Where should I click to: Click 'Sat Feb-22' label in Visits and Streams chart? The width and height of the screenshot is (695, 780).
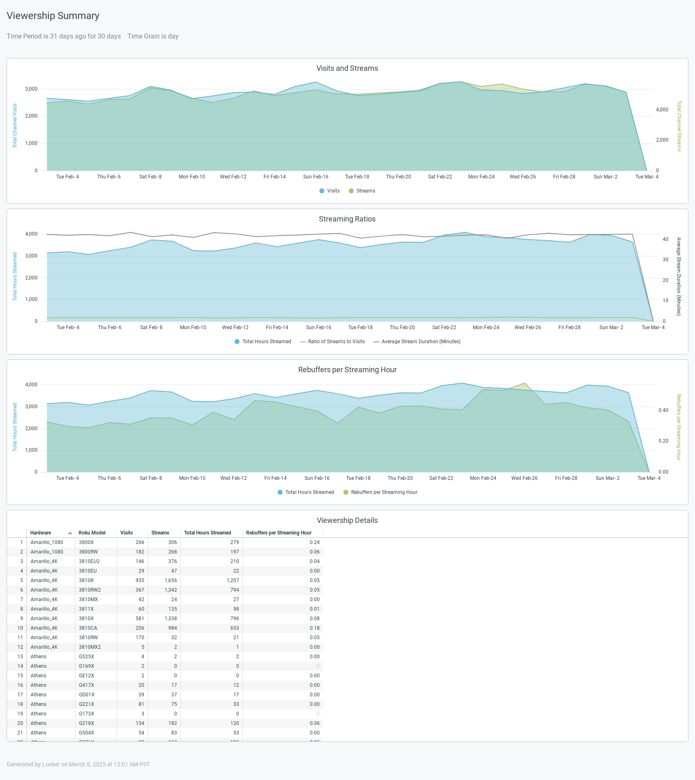point(440,177)
